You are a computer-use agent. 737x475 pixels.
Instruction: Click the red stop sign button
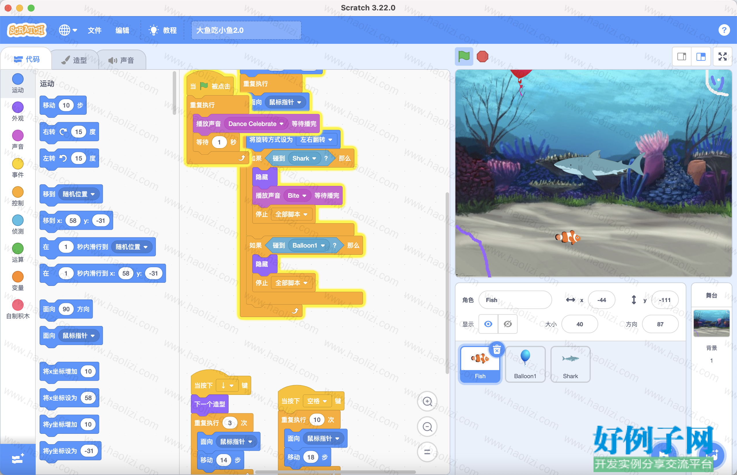point(482,56)
